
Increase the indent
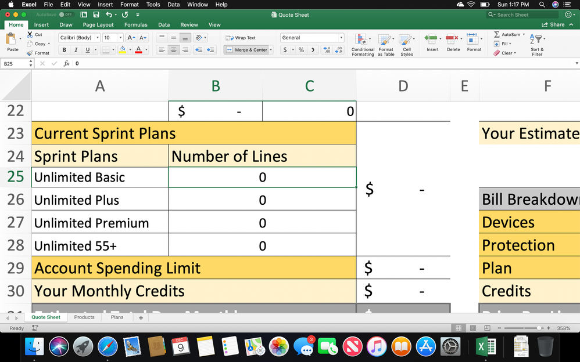210,49
